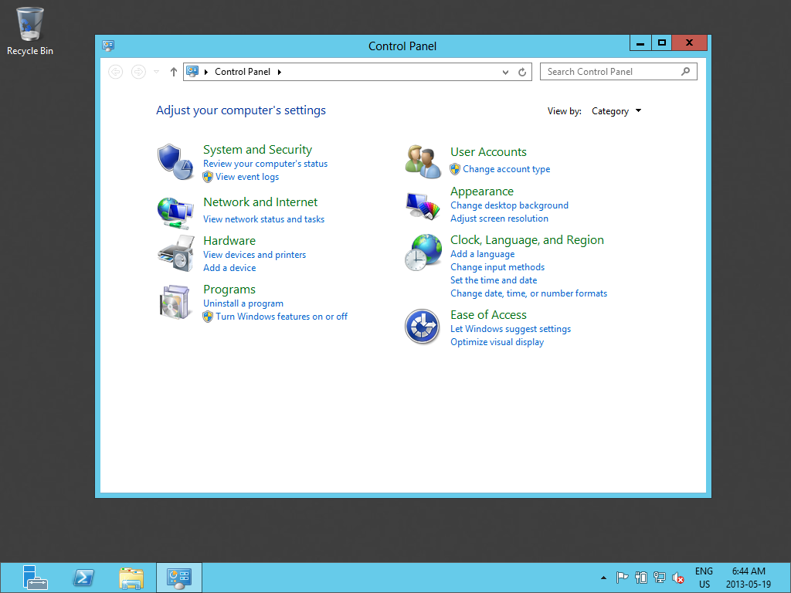The image size is (791, 593).
Task: Click View network status and tasks
Action: coord(264,219)
